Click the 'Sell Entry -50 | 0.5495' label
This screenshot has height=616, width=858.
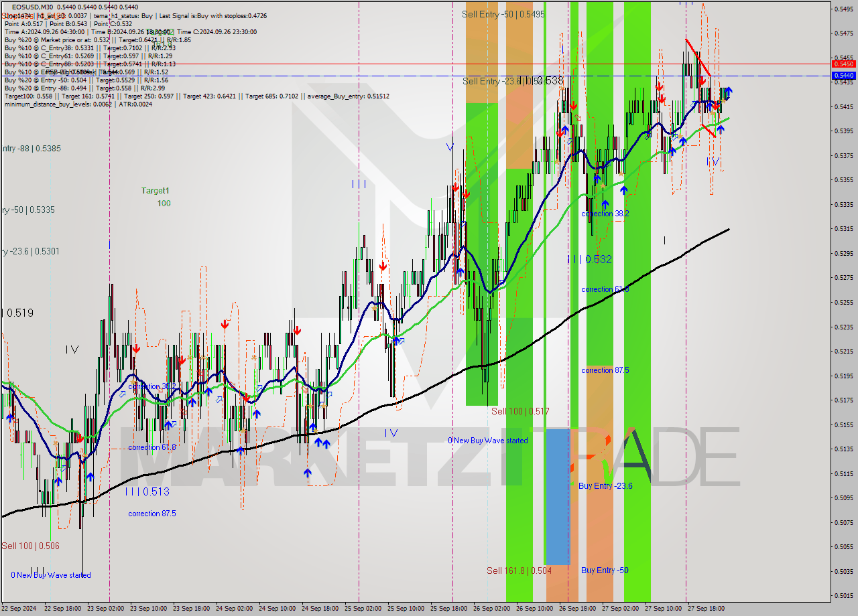[x=503, y=14]
